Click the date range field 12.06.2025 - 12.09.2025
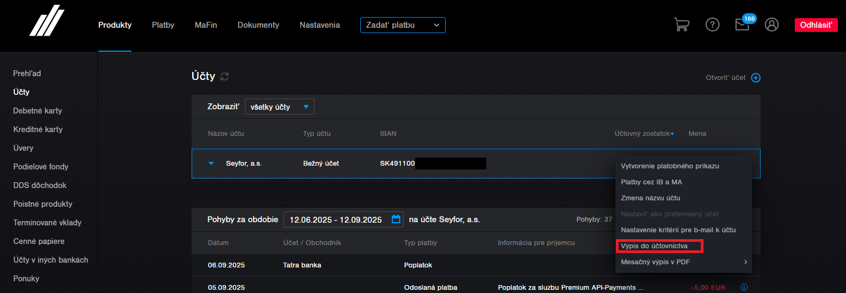This screenshot has height=293, width=846. [343, 219]
